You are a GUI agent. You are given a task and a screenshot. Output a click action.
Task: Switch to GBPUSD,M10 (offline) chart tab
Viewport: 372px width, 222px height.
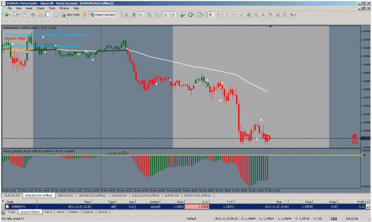click(92, 195)
